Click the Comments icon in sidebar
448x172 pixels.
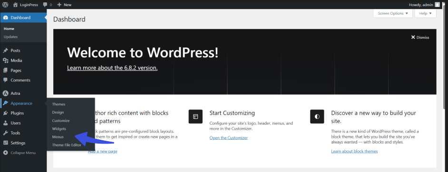click(x=5, y=80)
